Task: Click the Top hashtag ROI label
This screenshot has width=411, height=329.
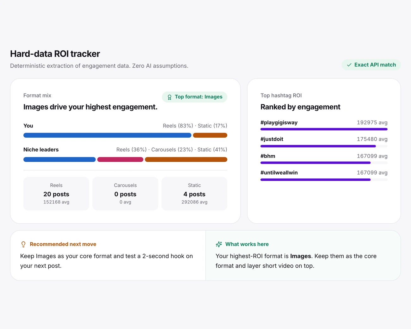Action: click(281, 96)
